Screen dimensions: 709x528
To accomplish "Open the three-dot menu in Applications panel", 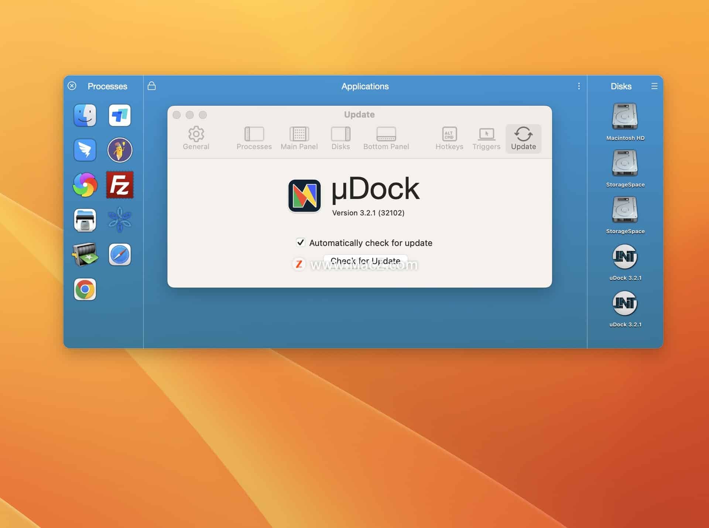I will (579, 86).
